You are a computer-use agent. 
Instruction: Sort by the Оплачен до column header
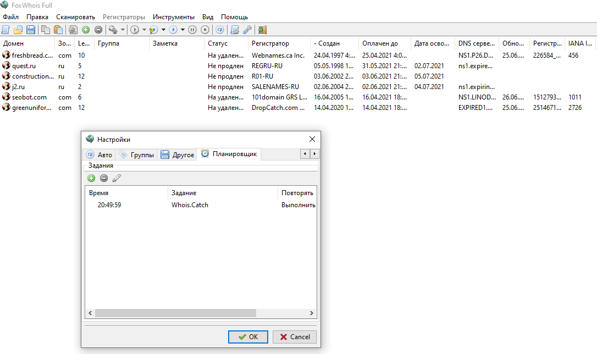385,43
